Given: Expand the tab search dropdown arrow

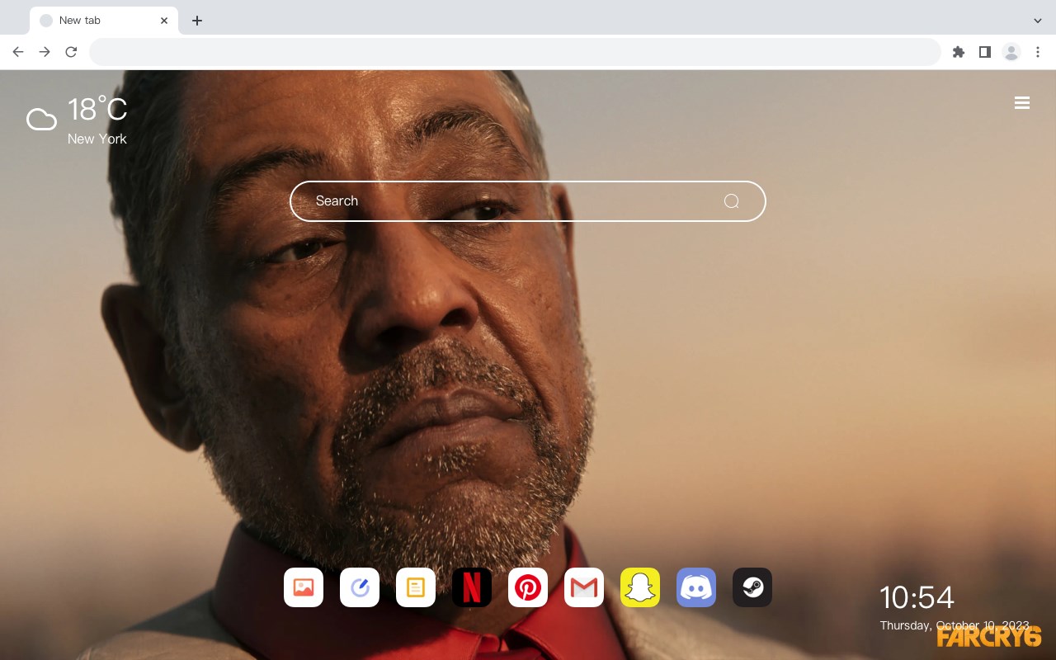Looking at the screenshot, I should click(x=1038, y=21).
